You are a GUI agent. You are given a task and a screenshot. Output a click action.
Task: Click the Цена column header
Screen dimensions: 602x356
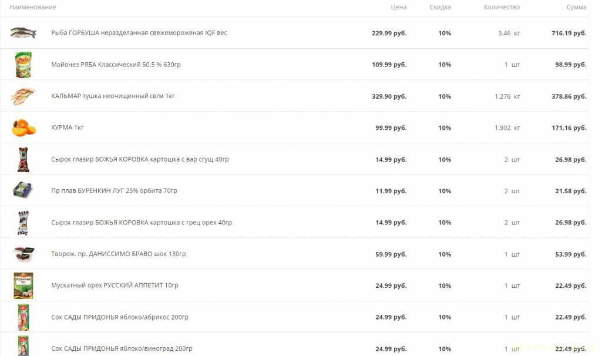(398, 7)
